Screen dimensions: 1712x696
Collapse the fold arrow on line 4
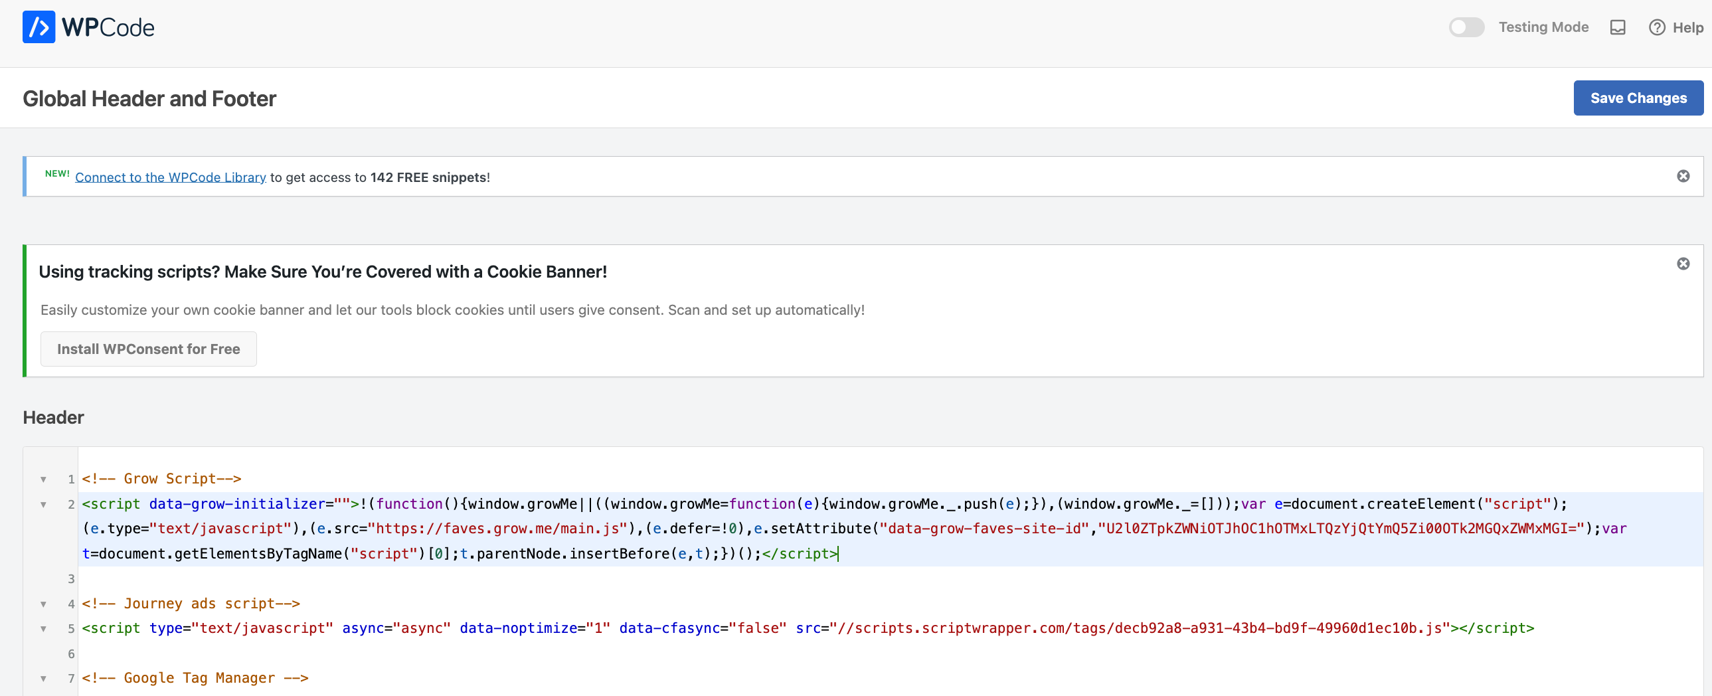[x=44, y=604]
